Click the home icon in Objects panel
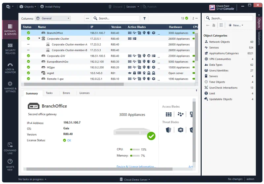Image resolution: width=264 pixels, height=184 pixels. (214, 25)
